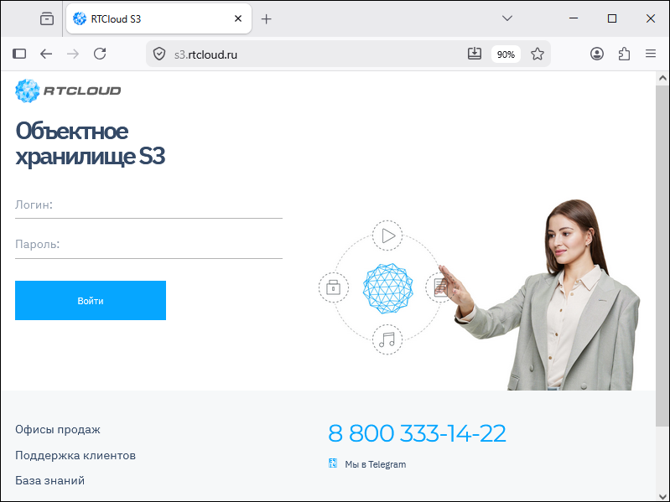Screen dimensions: 670x502
Task: Focus the Логин input field
Action: click(x=148, y=205)
